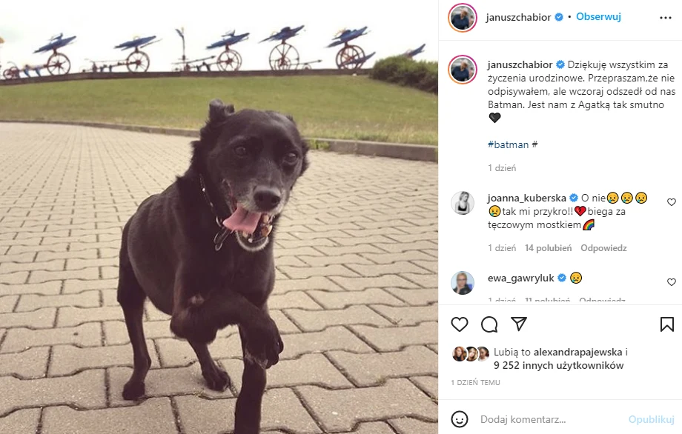Viewport: 682px width, 434px height.
Task: Save the post with the bookmark icon
Action: tap(666, 324)
